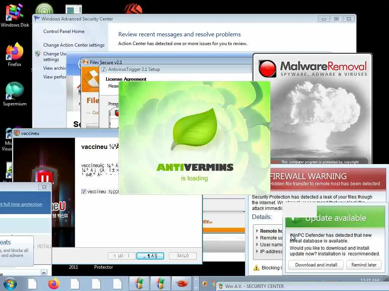Open the View performance link
The width and height of the screenshot is (389, 291).
point(55,77)
